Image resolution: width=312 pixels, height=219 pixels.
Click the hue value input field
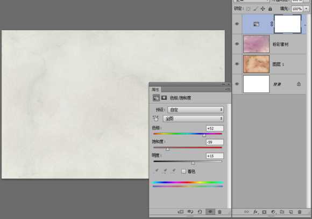[215, 128]
